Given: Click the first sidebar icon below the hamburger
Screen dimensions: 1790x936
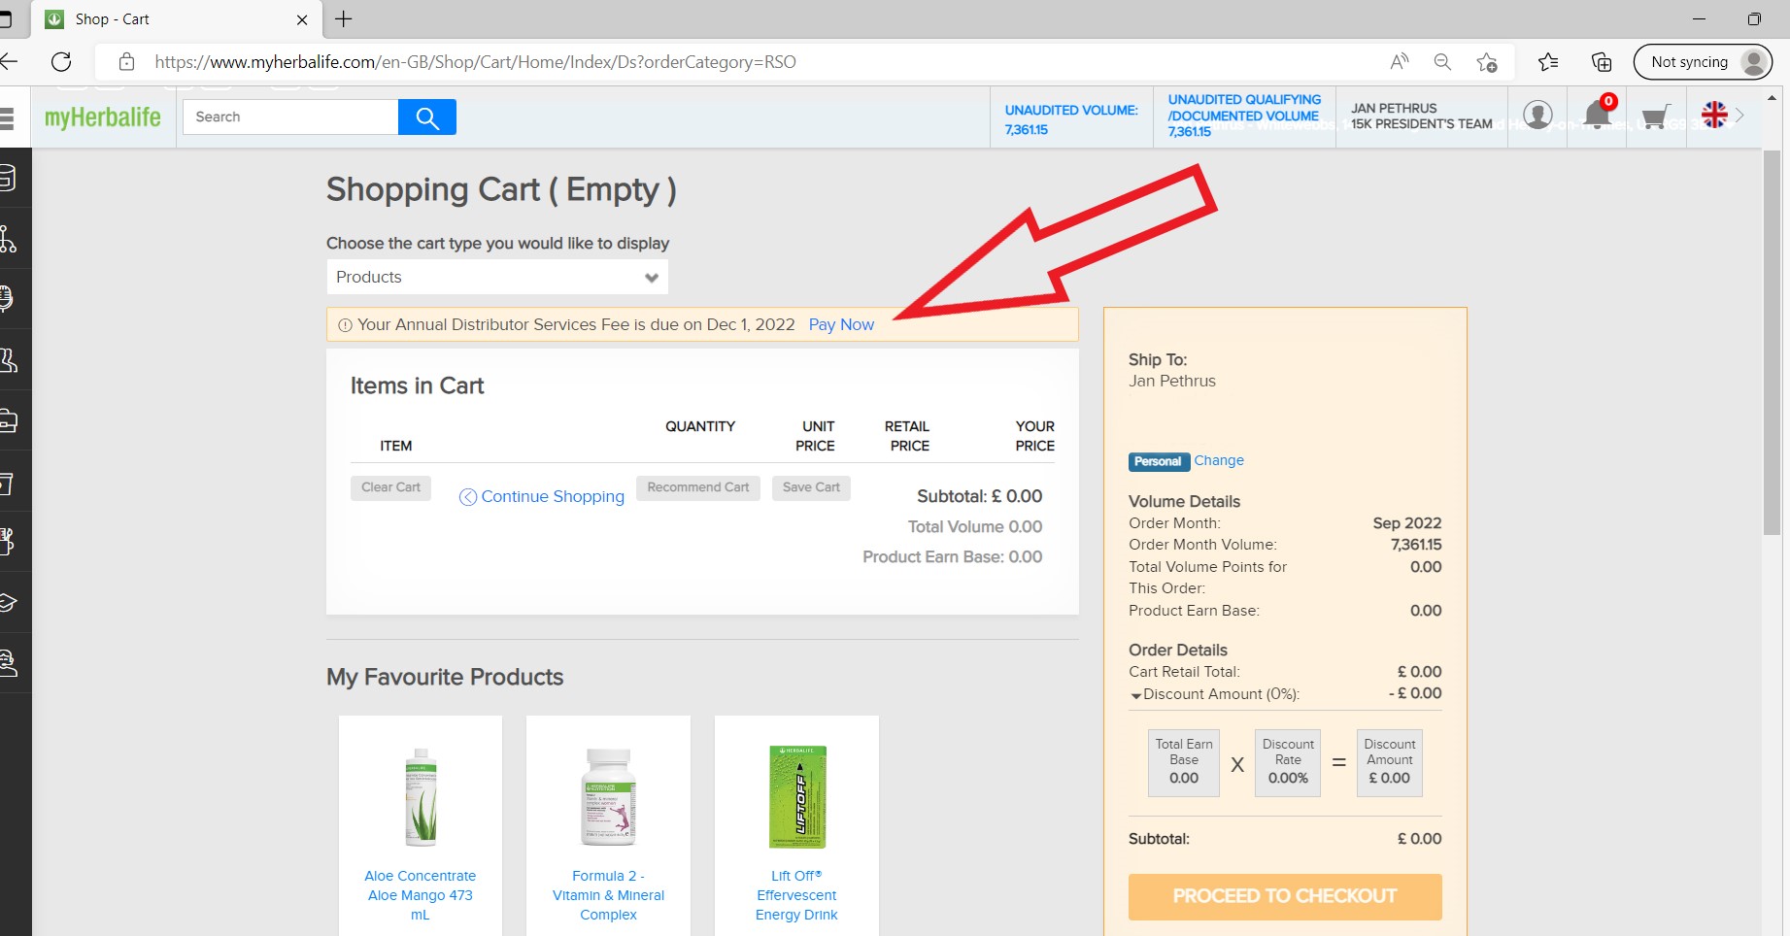Looking at the screenshot, I should pyautogui.click(x=7, y=179).
